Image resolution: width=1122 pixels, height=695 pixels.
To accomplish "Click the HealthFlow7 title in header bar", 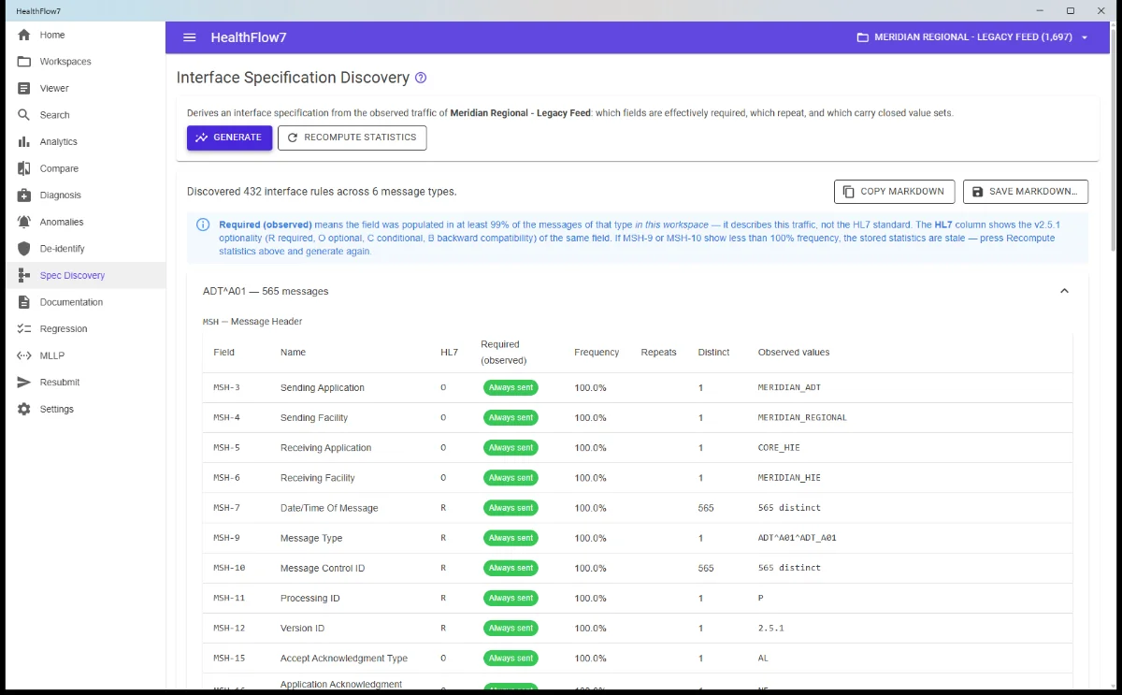I will pos(249,37).
